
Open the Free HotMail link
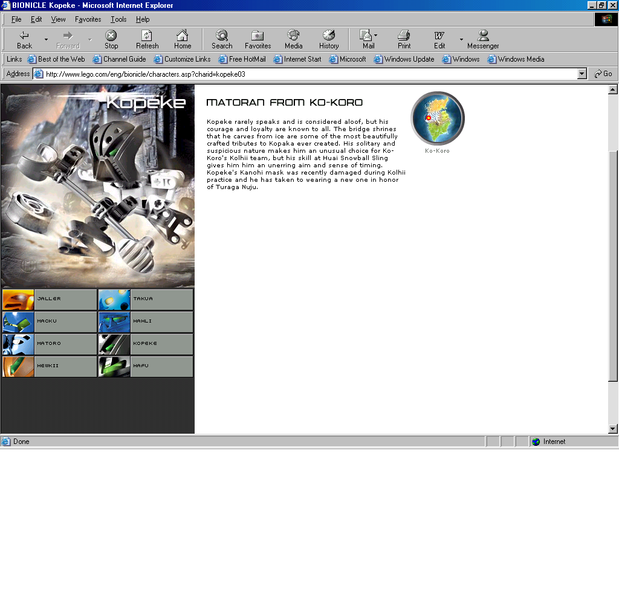click(242, 59)
